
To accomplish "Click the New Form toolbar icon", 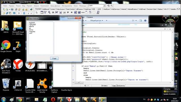I will click(x=14, y=13).
